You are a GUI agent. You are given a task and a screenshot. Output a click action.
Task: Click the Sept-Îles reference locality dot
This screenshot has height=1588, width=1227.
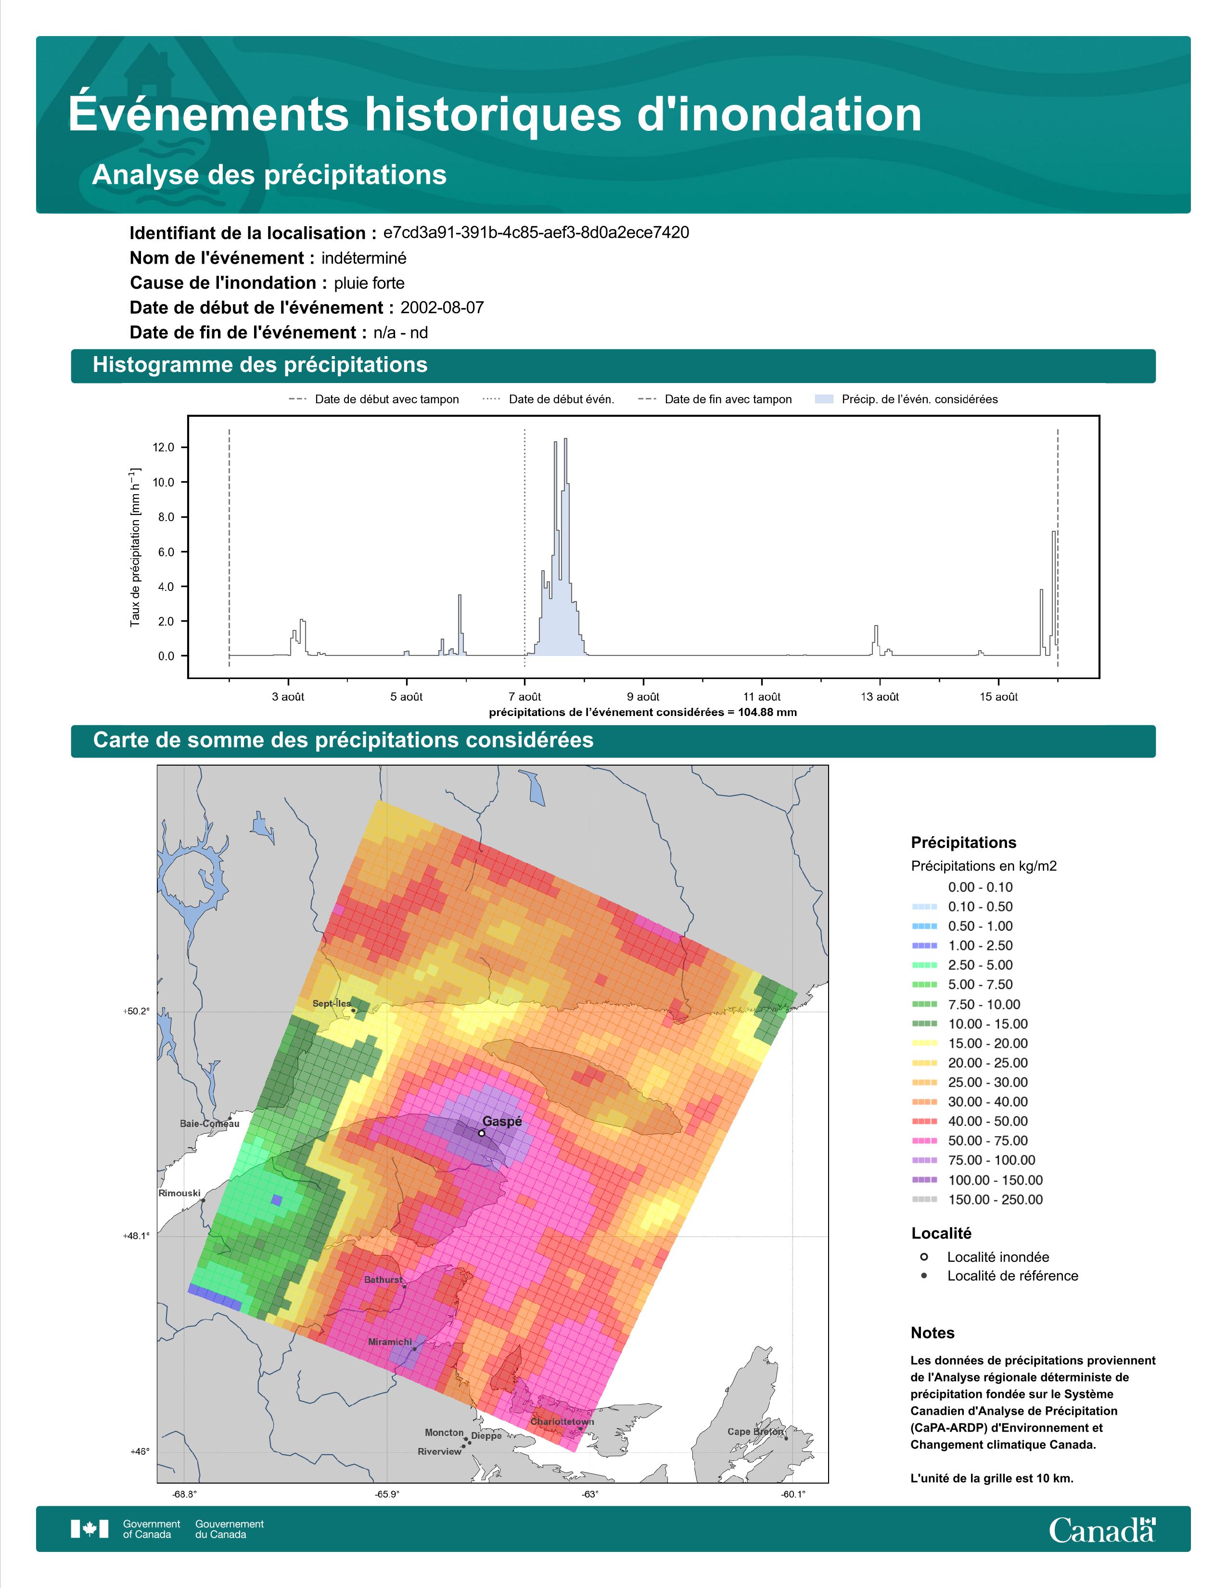(353, 1010)
